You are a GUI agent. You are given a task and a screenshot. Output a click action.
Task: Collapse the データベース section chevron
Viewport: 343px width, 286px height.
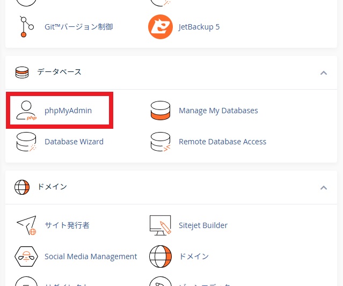(324, 73)
